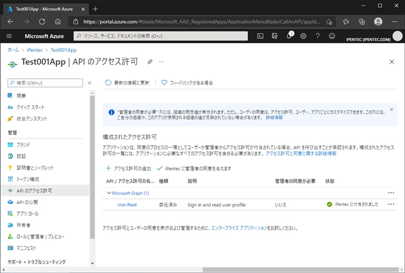Screen dimensions: 405x273
Task: Click the browser address bar URL
Action: 201,22
